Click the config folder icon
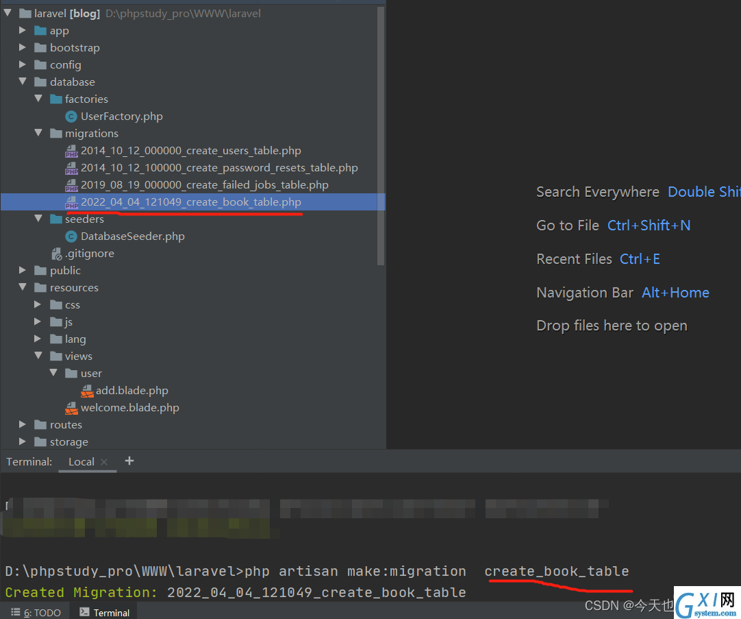The width and height of the screenshot is (741, 619). pyautogui.click(x=40, y=65)
